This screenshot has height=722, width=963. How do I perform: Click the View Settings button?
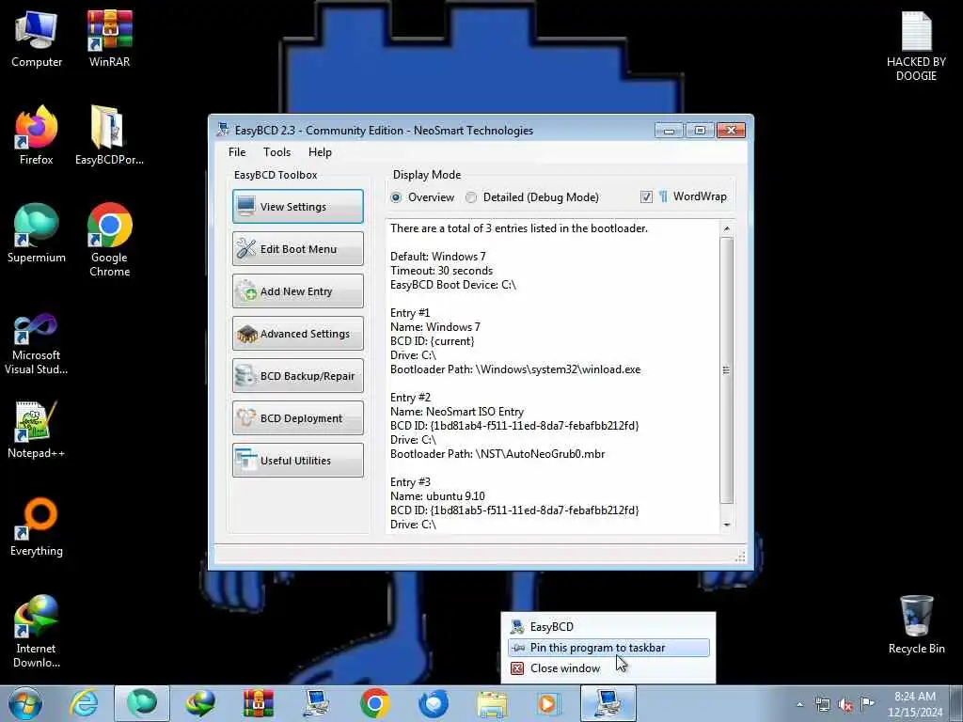(x=298, y=206)
